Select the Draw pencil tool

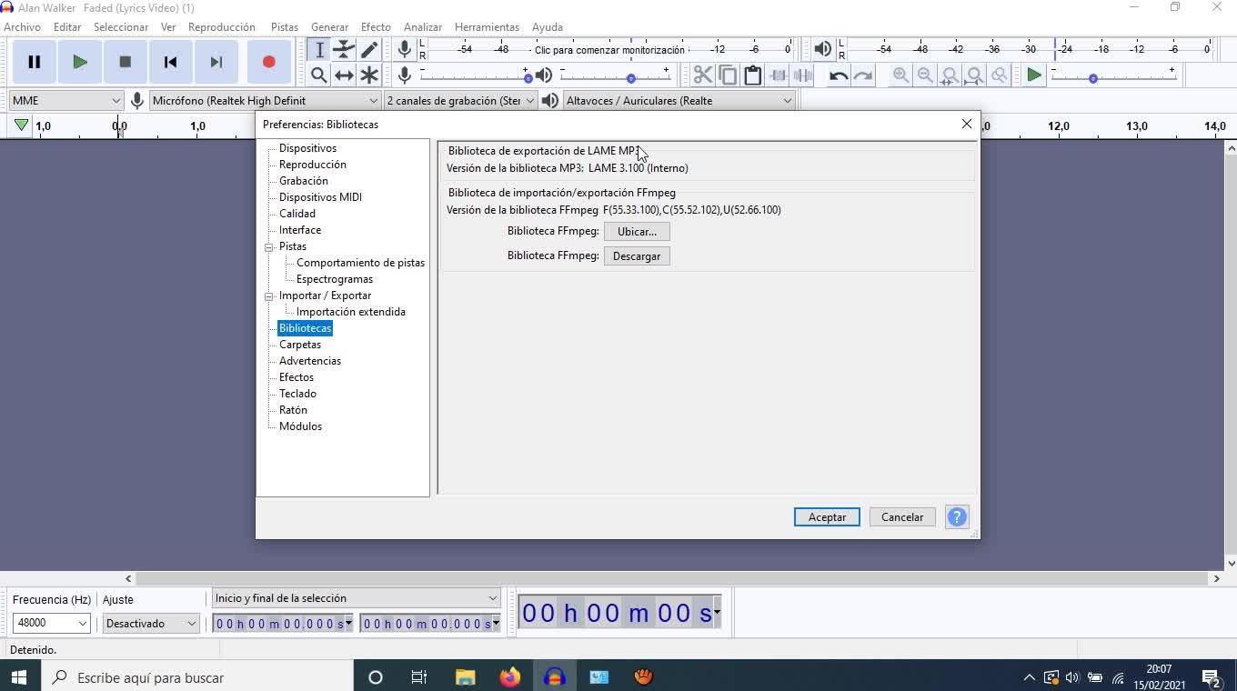coord(368,50)
